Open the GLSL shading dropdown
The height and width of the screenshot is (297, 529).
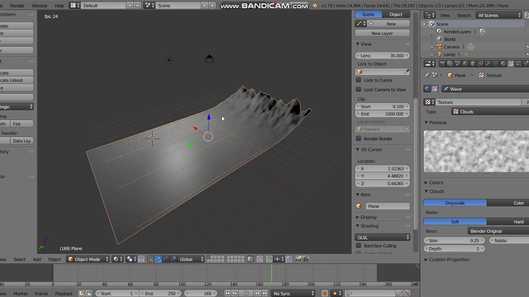click(382, 237)
